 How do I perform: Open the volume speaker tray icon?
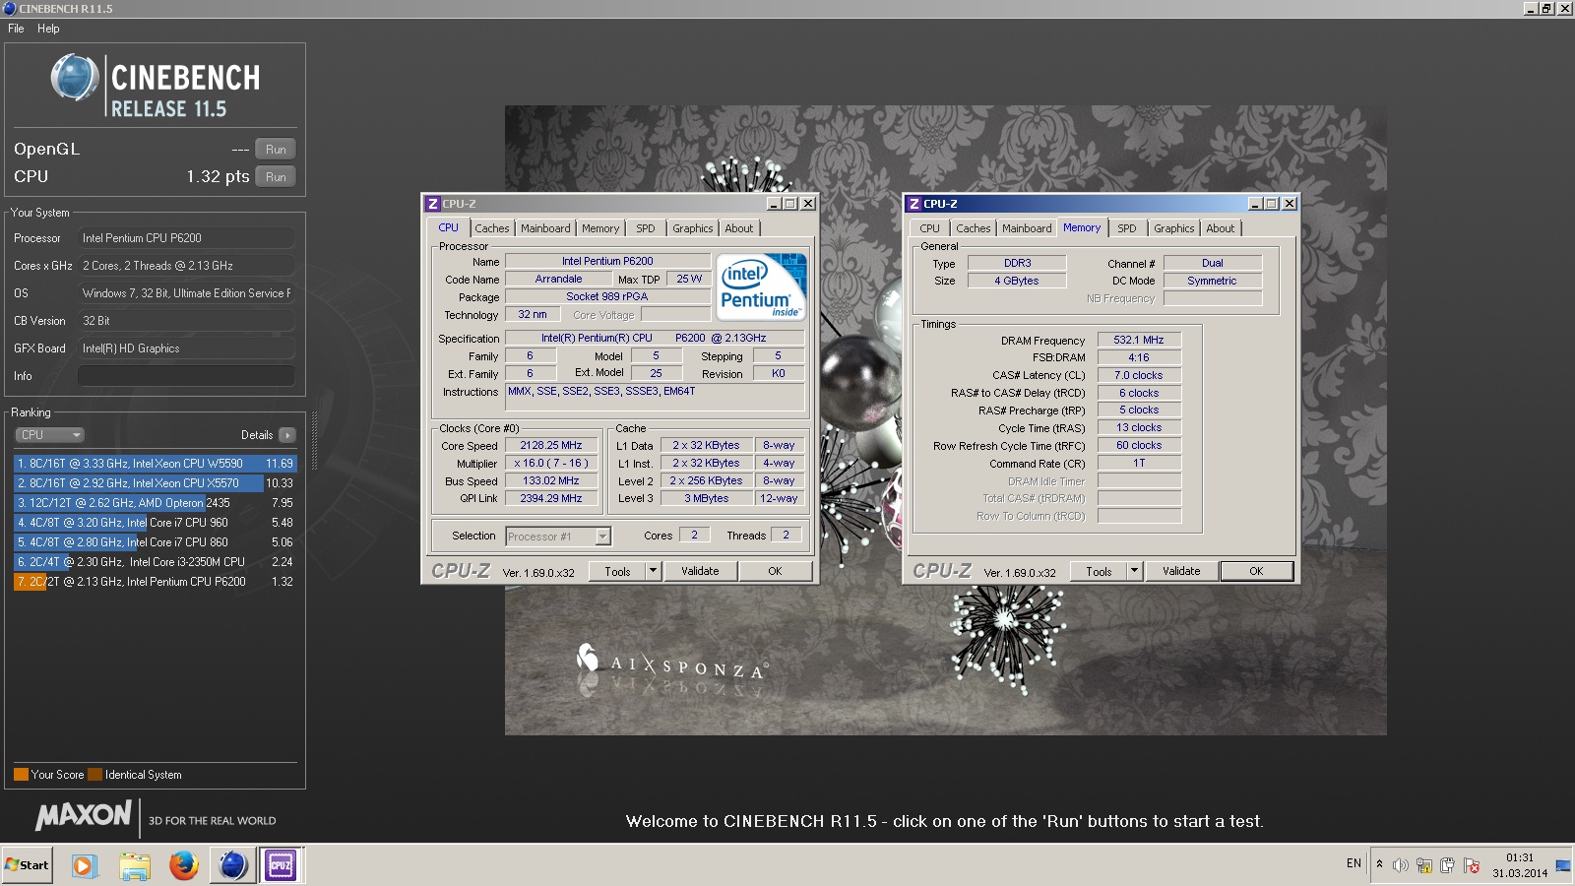pyautogui.click(x=1401, y=865)
